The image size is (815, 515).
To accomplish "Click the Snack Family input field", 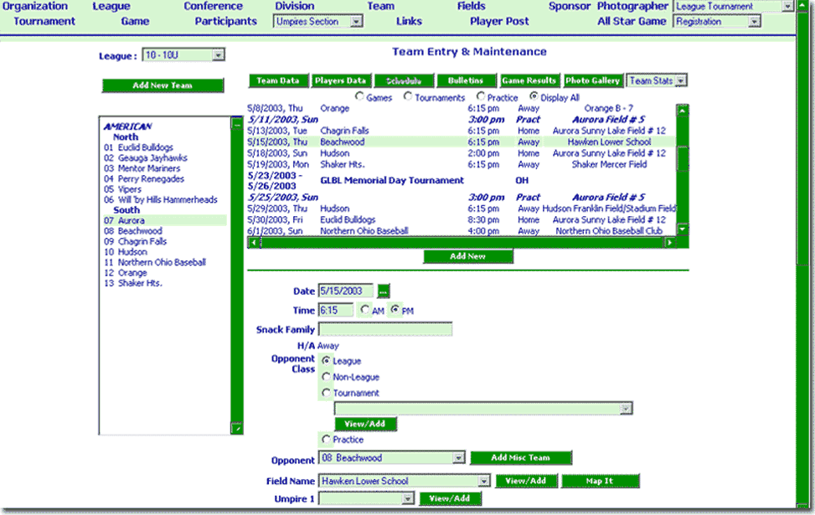I will (x=385, y=328).
